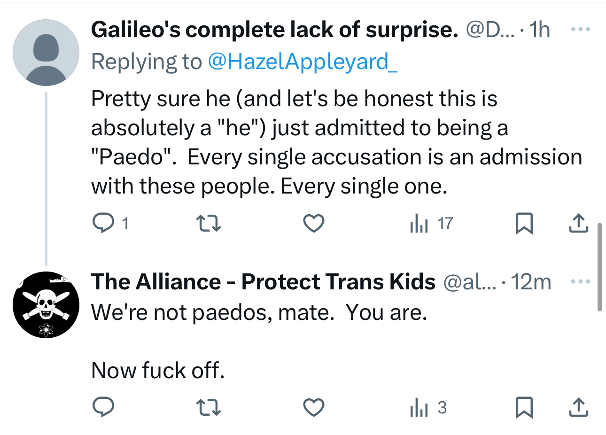Click the vertical scrollbar on the right edge
Viewport: 606px width, 435px height.
(599, 268)
